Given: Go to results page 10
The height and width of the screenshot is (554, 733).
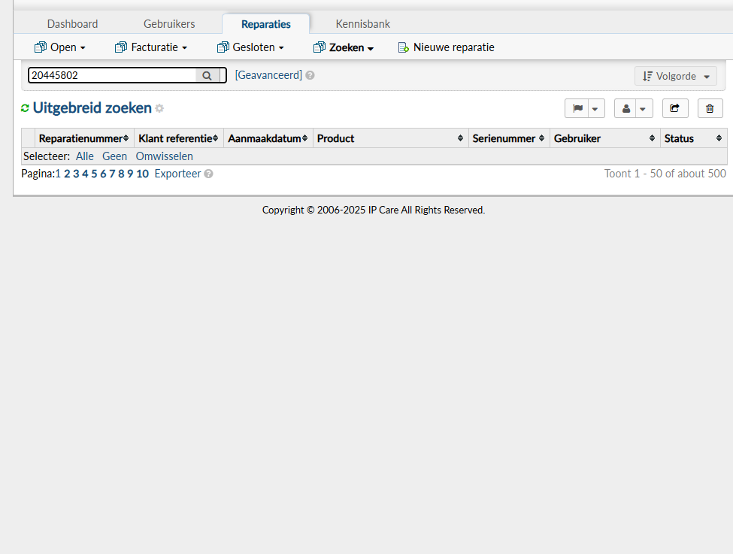Looking at the screenshot, I should click(x=142, y=174).
